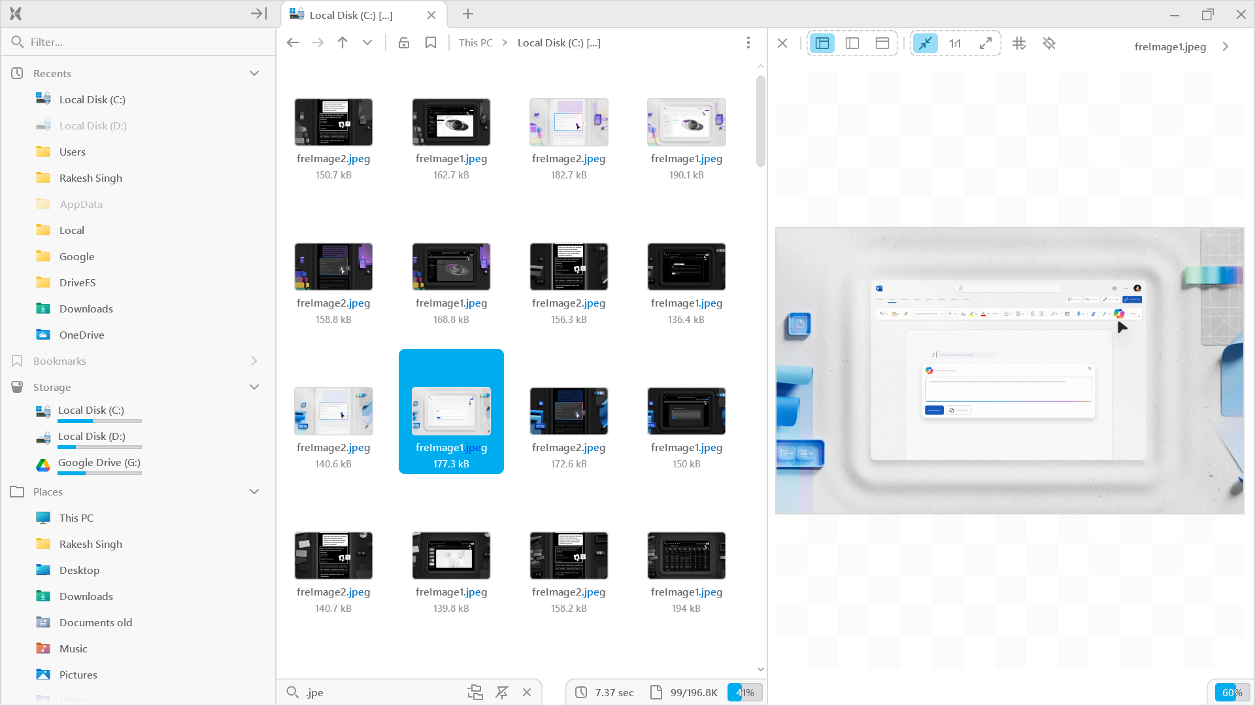Click the lock icon next to navigation buttons
This screenshot has width=1255, height=706.
click(x=403, y=42)
